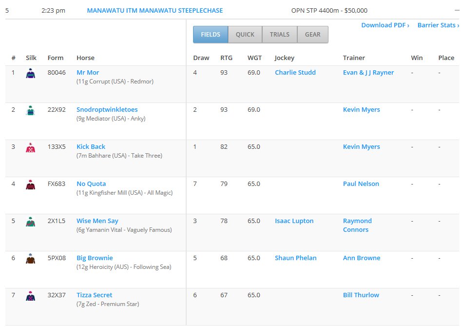
Task: Click the Form column header
Action: pos(56,58)
